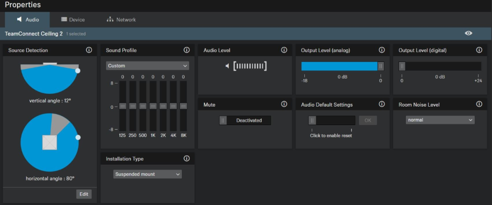Click Output Level (digital) info icon
Screen dimensions: 492x205
tap(479, 50)
